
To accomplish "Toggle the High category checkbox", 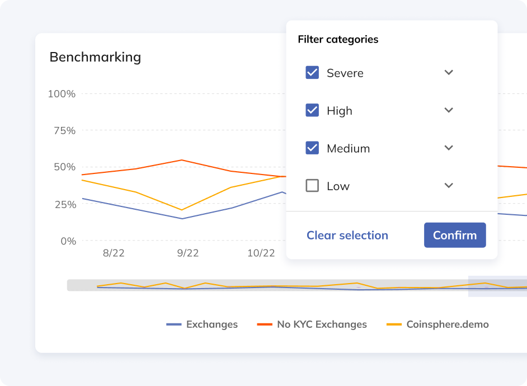I will pos(312,111).
